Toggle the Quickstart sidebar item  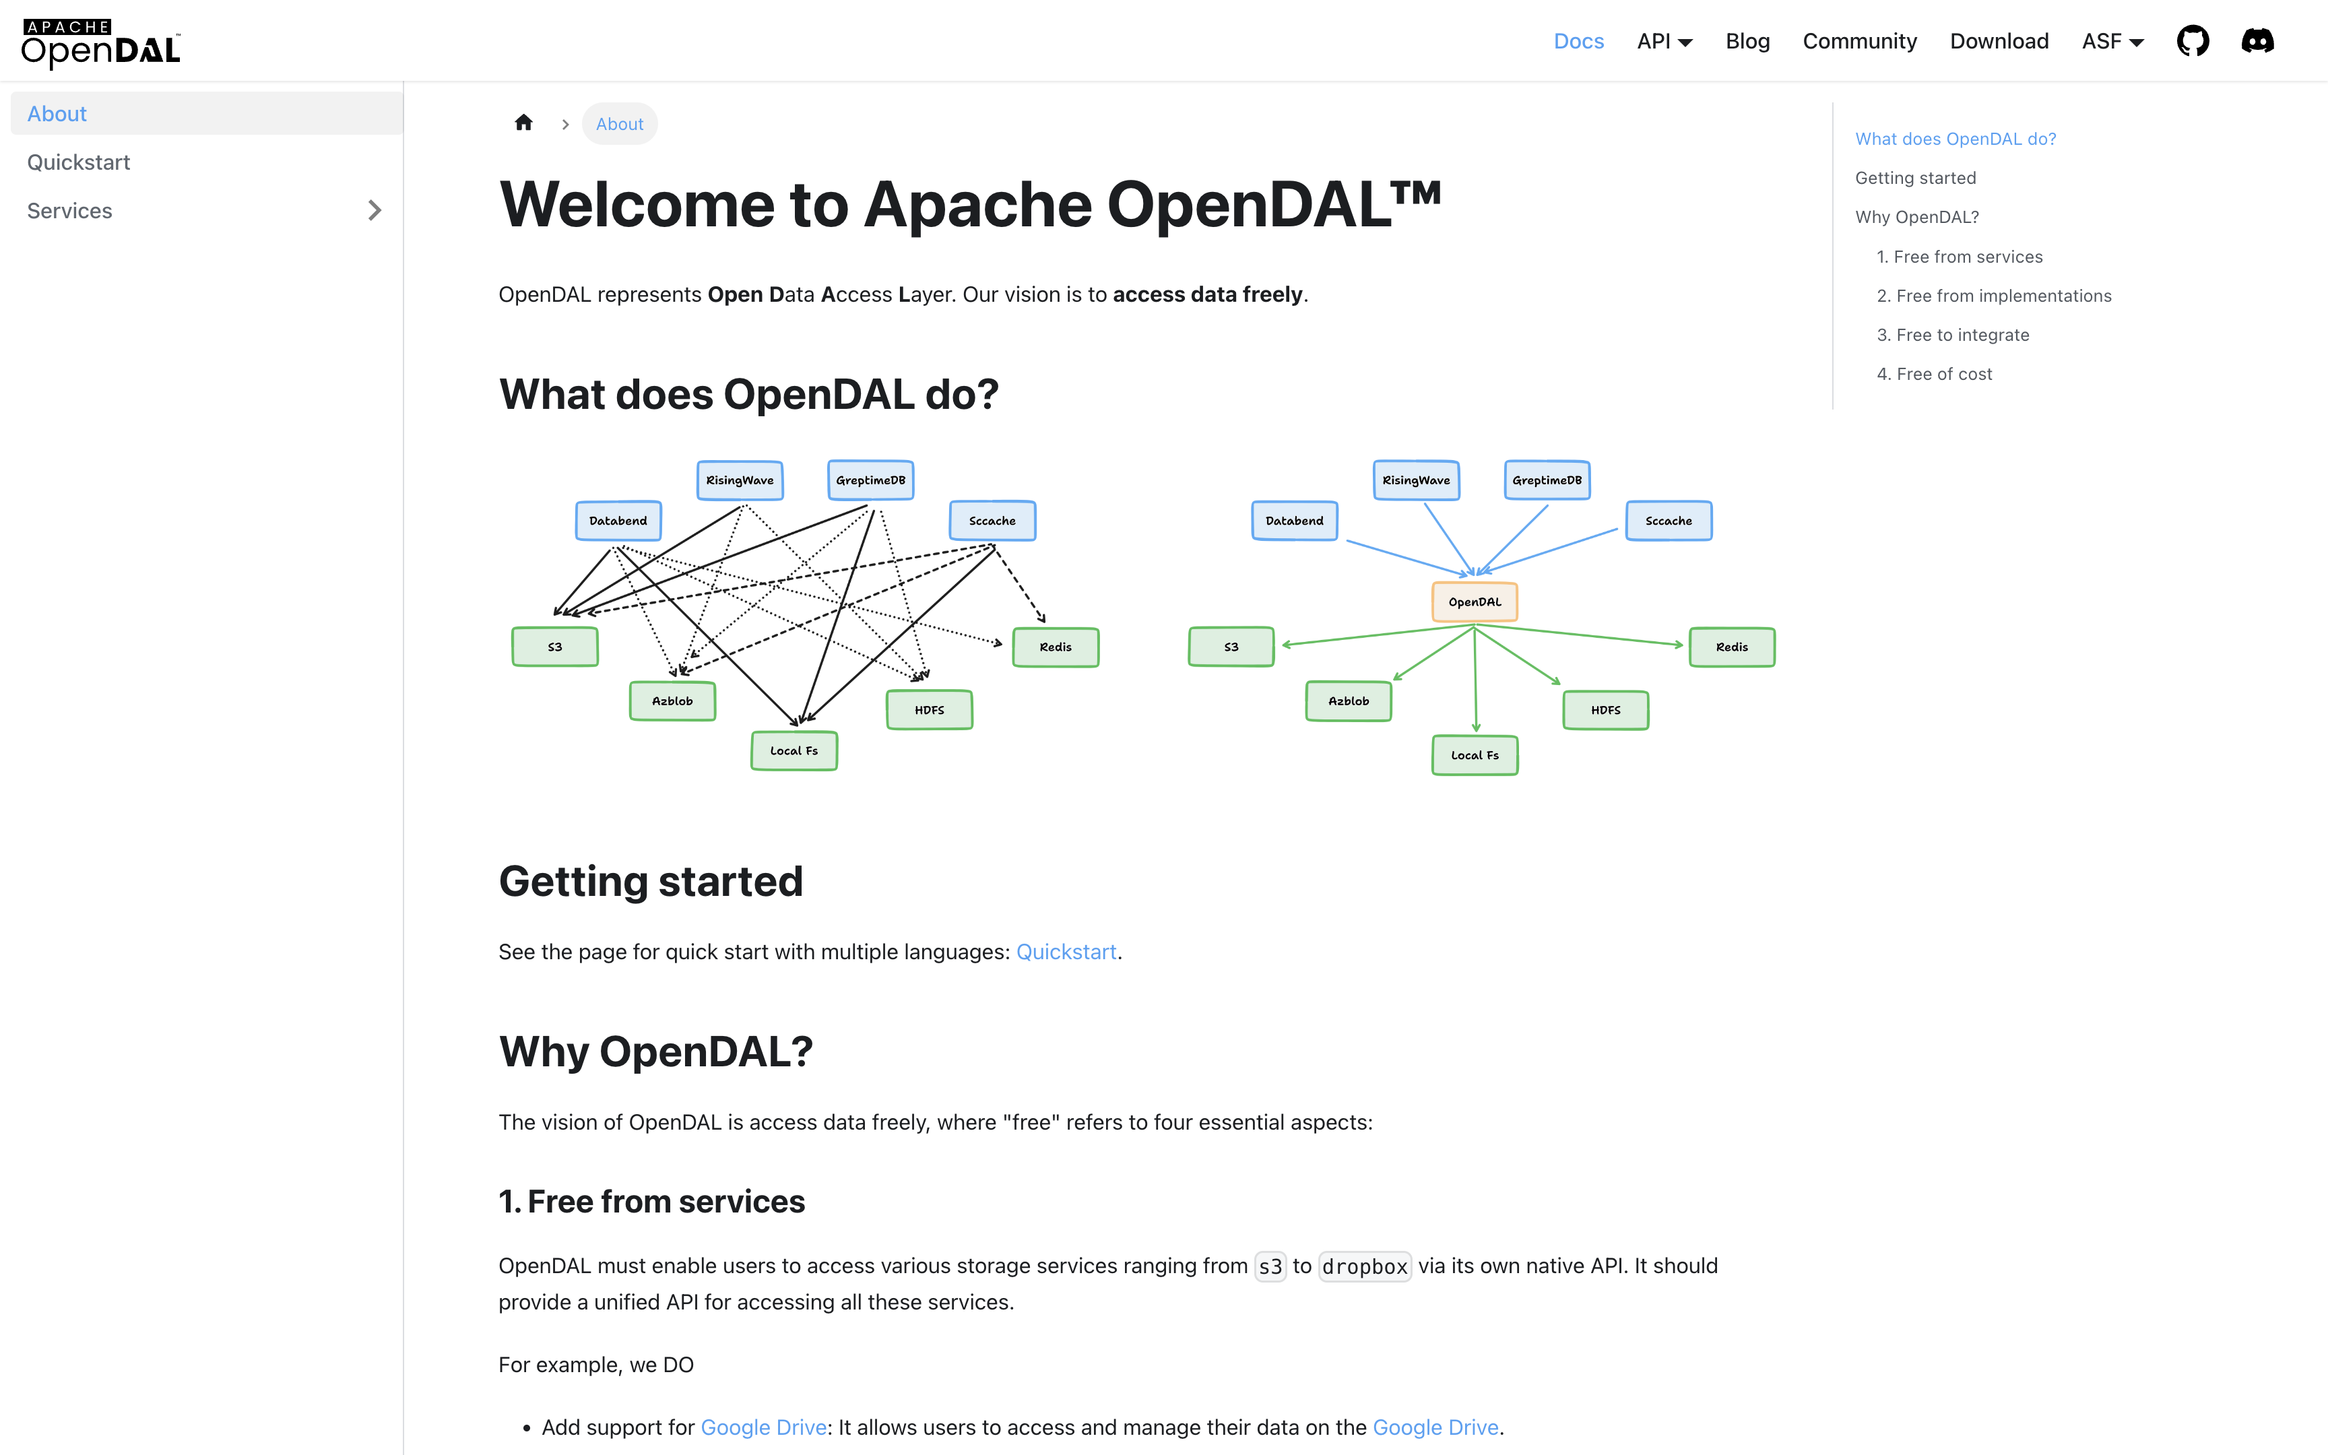(x=77, y=162)
